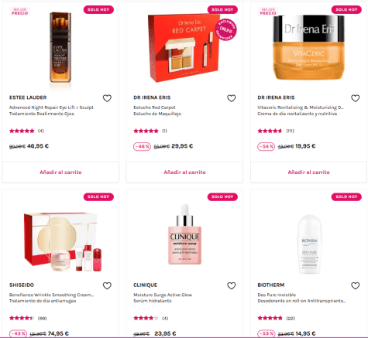Image resolution: width=368 pixels, height=338 pixels.
Task: View star rating reviews for Vitaceric cream
Action: 276,131
